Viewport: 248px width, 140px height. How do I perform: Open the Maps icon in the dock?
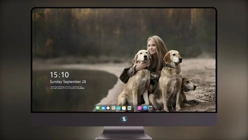pos(113,108)
